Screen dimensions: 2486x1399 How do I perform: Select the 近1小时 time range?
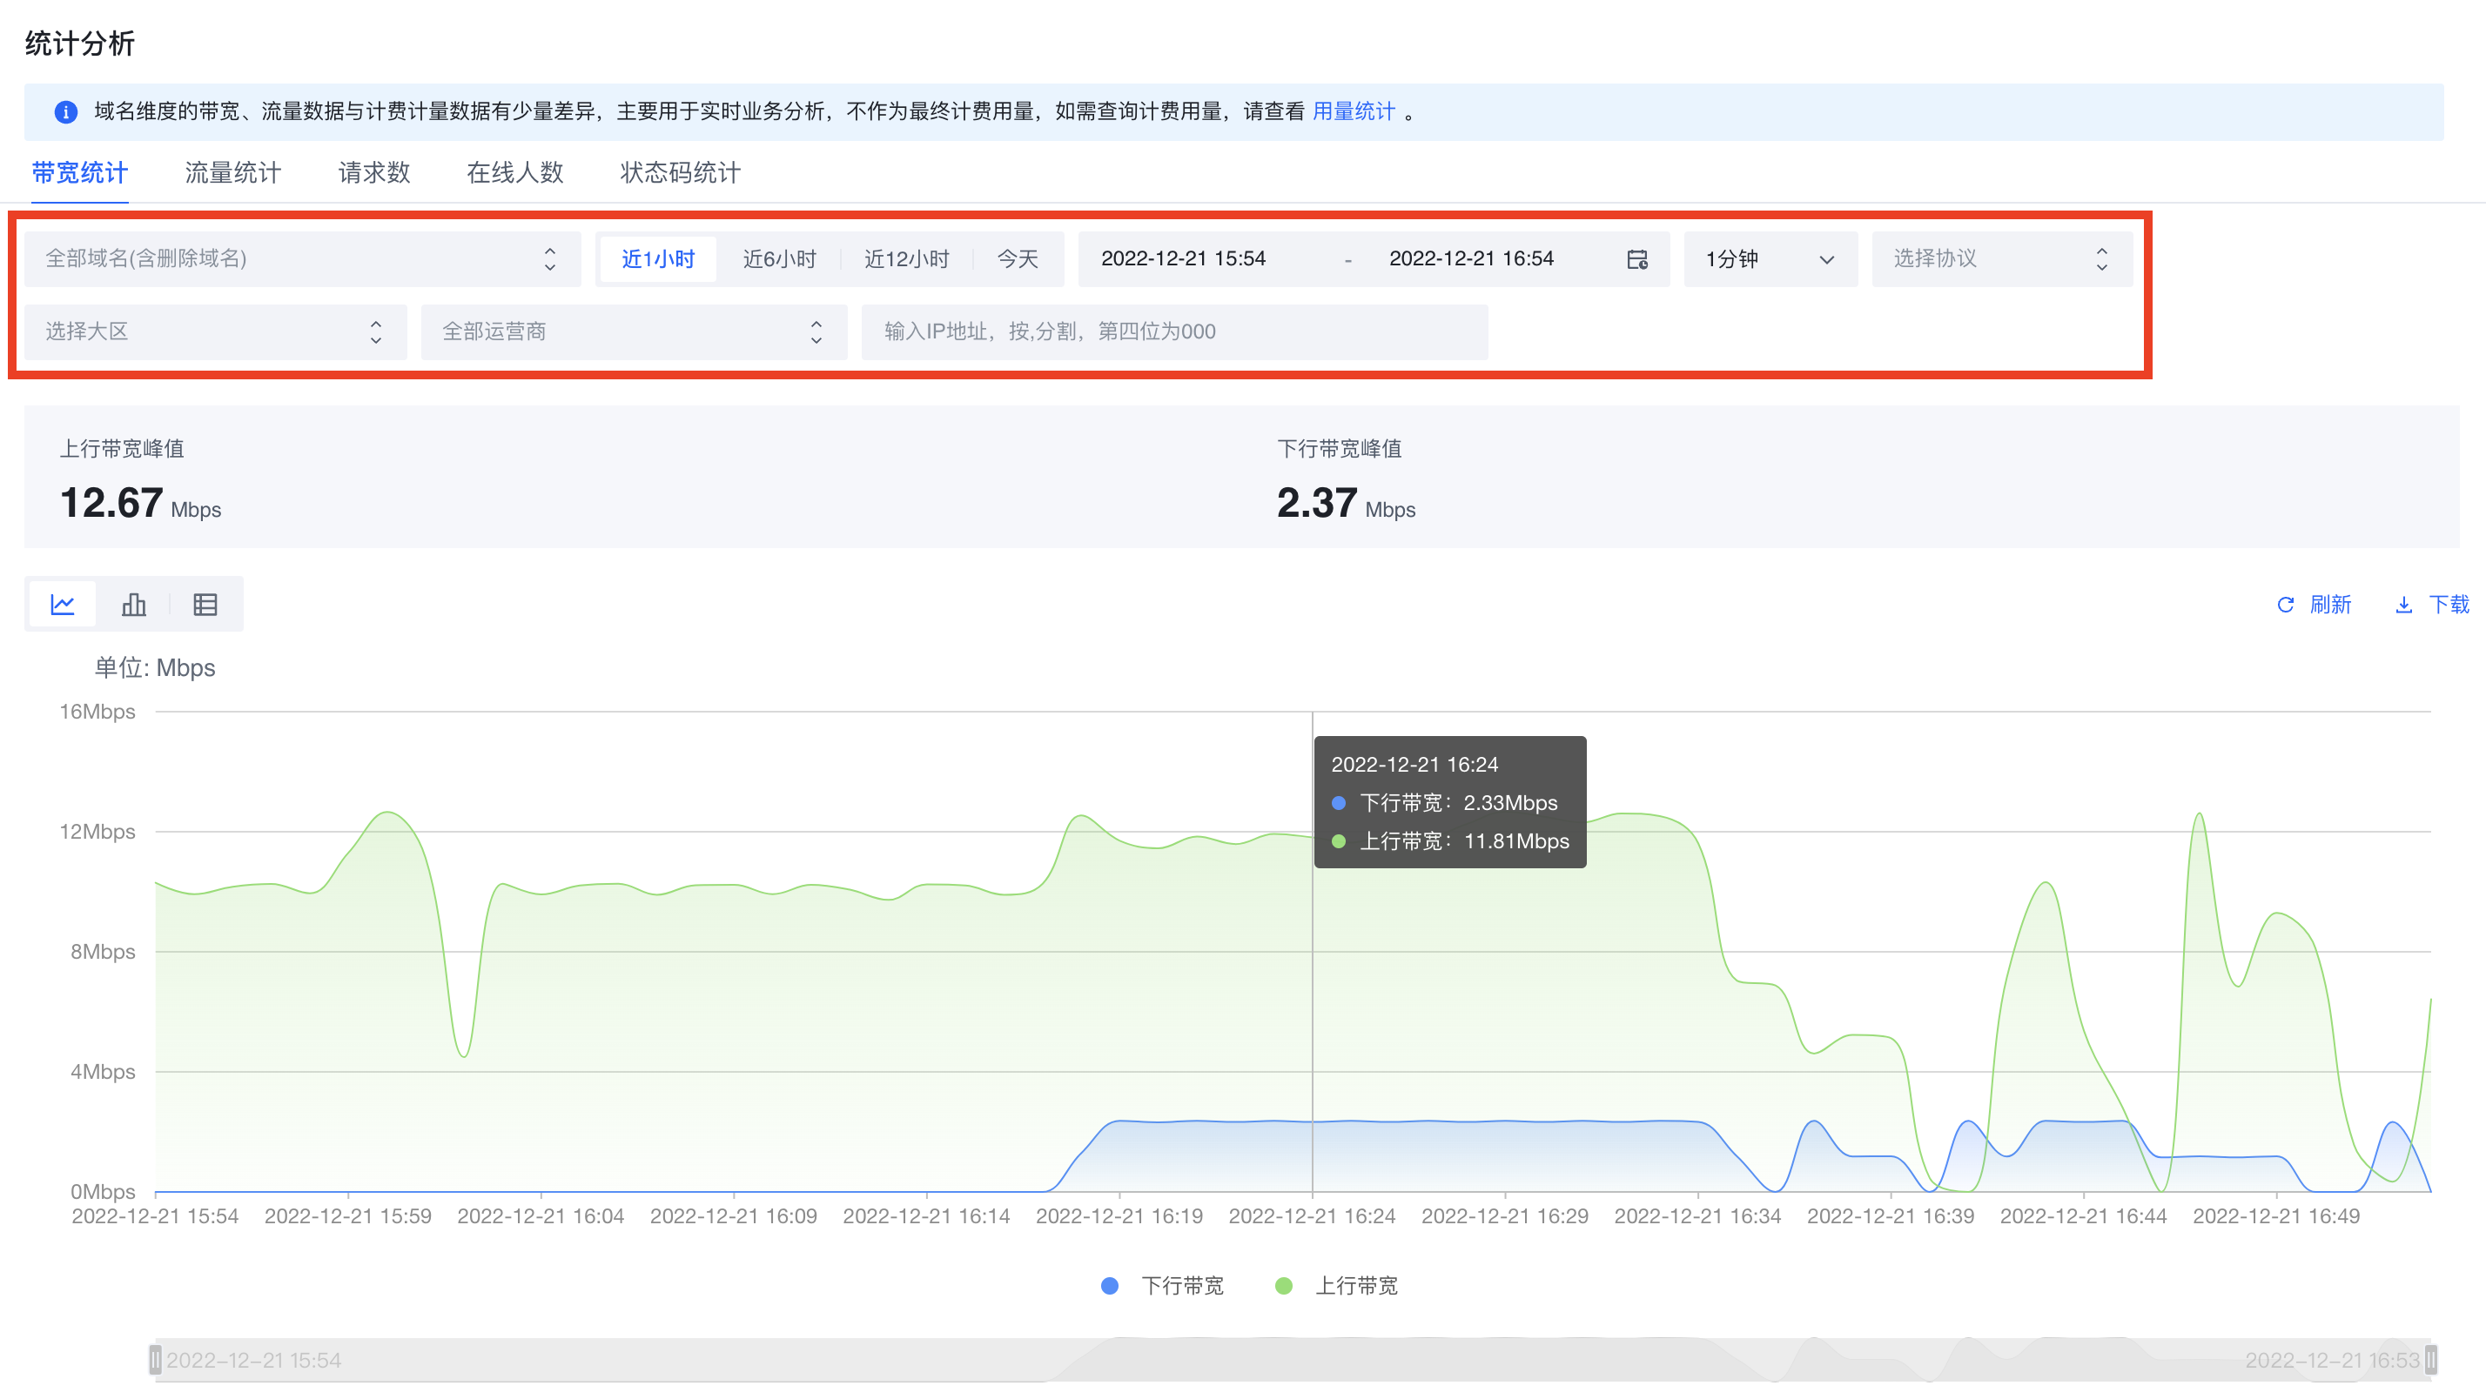click(x=658, y=259)
